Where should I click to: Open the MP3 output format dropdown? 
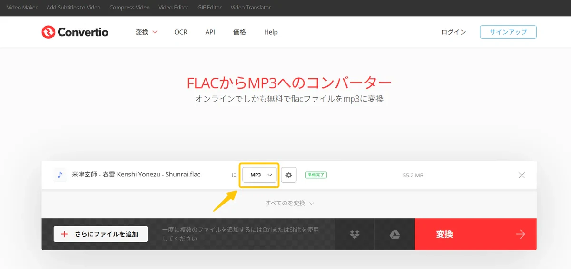click(x=259, y=175)
